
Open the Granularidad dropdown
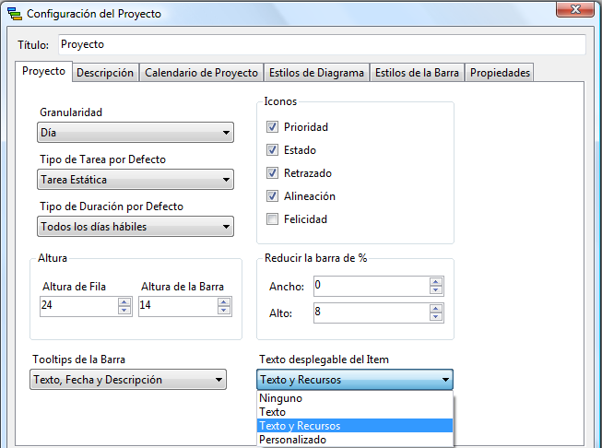click(135, 134)
